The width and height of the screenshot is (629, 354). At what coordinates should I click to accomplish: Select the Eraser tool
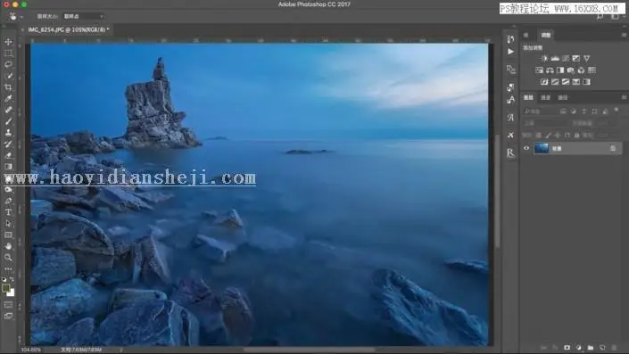pos(8,155)
